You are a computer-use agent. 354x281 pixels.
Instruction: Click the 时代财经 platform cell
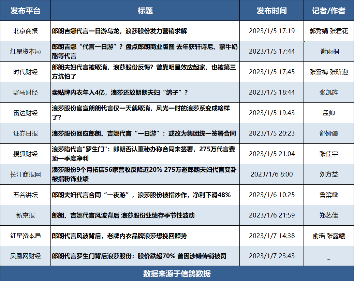click(25, 72)
